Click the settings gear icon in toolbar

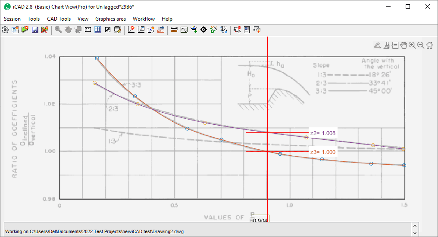(x=5, y=30)
